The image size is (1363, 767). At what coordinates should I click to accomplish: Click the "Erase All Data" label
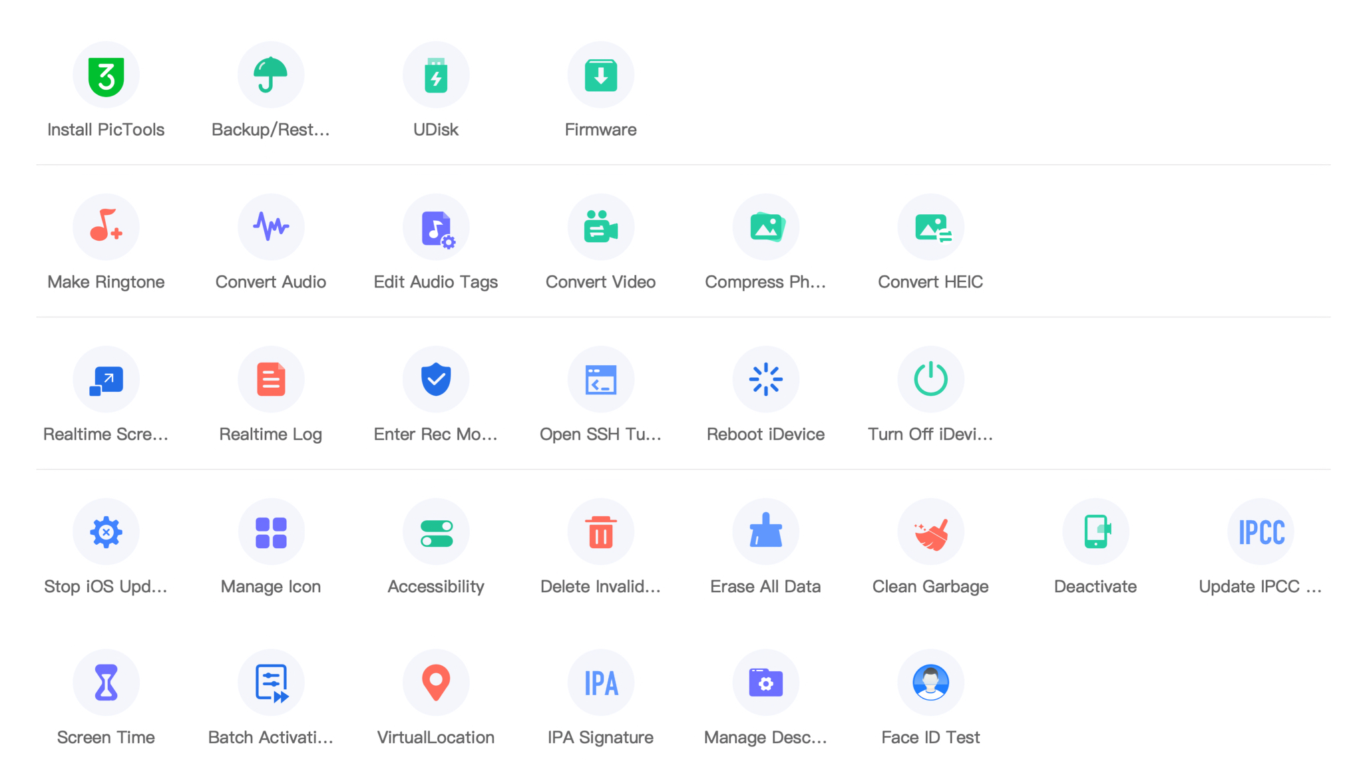(x=765, y=587)
